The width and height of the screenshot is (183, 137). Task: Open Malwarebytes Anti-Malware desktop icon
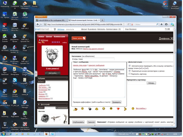(25, 126)
